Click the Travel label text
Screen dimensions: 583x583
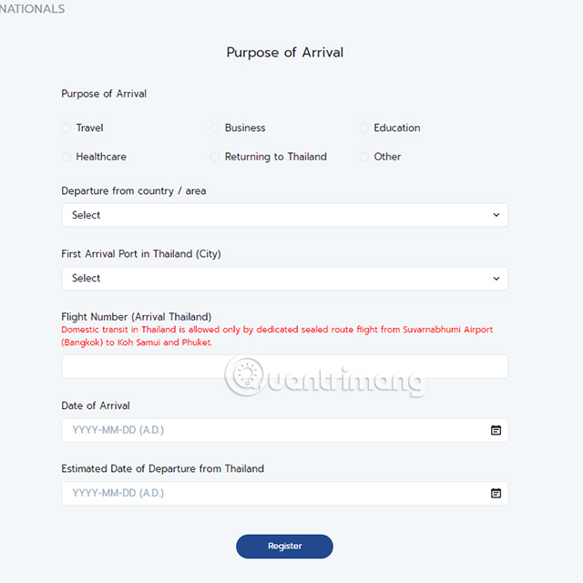[89, 128]
